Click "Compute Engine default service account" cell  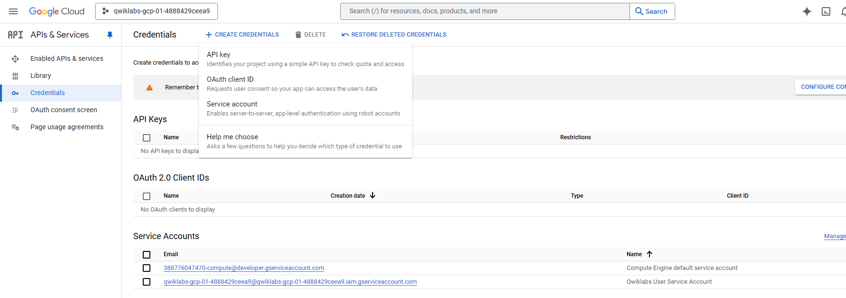(682, 268)
